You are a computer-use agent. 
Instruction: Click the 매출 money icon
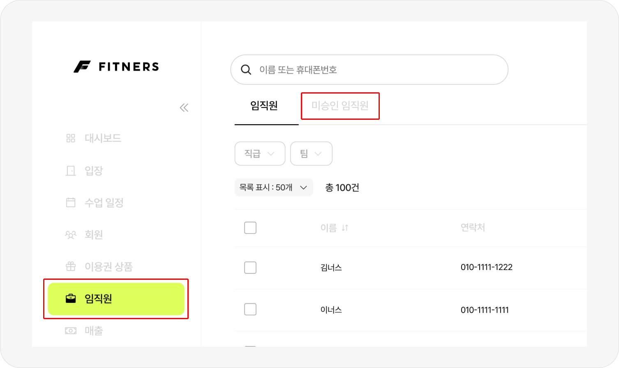[71, 331]
